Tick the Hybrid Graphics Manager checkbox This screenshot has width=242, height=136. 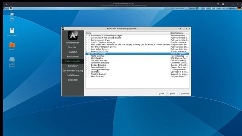[x=89, y=42]
